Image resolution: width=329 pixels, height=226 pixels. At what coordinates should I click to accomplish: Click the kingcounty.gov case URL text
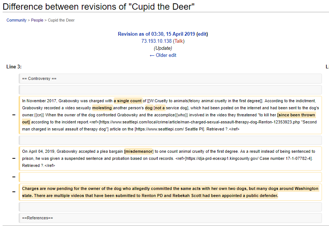pyautogui.click(x=222, y=158)
